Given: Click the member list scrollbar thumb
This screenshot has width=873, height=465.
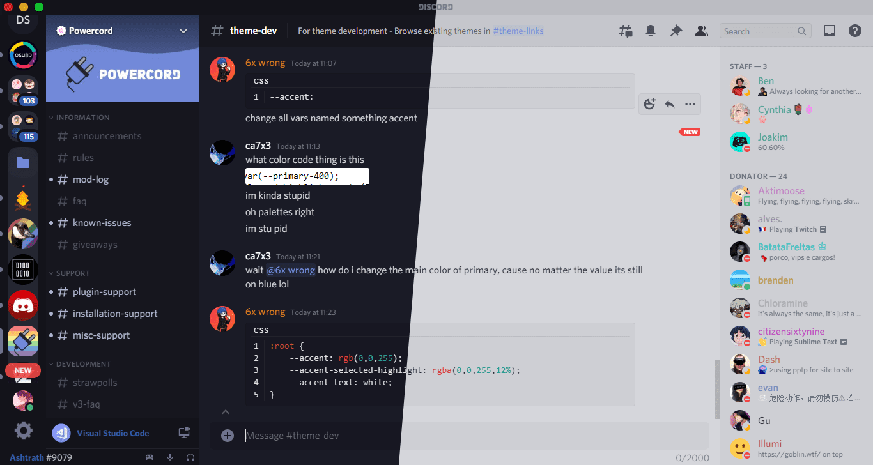Looking at the screenshot, I should pyautogui.click(x=717, y=389).
